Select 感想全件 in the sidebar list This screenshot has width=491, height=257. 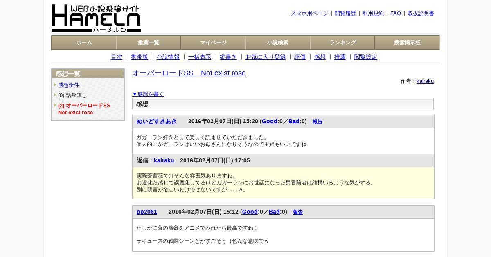[69, 85]
